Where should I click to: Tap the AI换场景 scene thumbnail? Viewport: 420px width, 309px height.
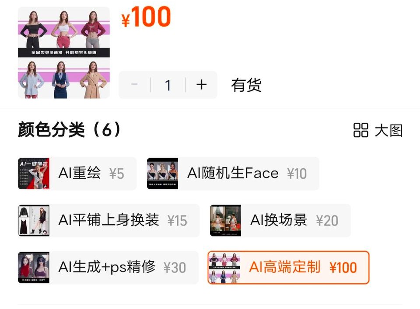(226, 220)
